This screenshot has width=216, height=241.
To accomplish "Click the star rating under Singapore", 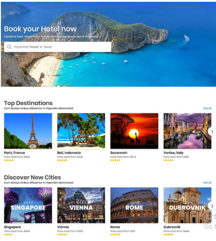I will [x=8, y=234].
